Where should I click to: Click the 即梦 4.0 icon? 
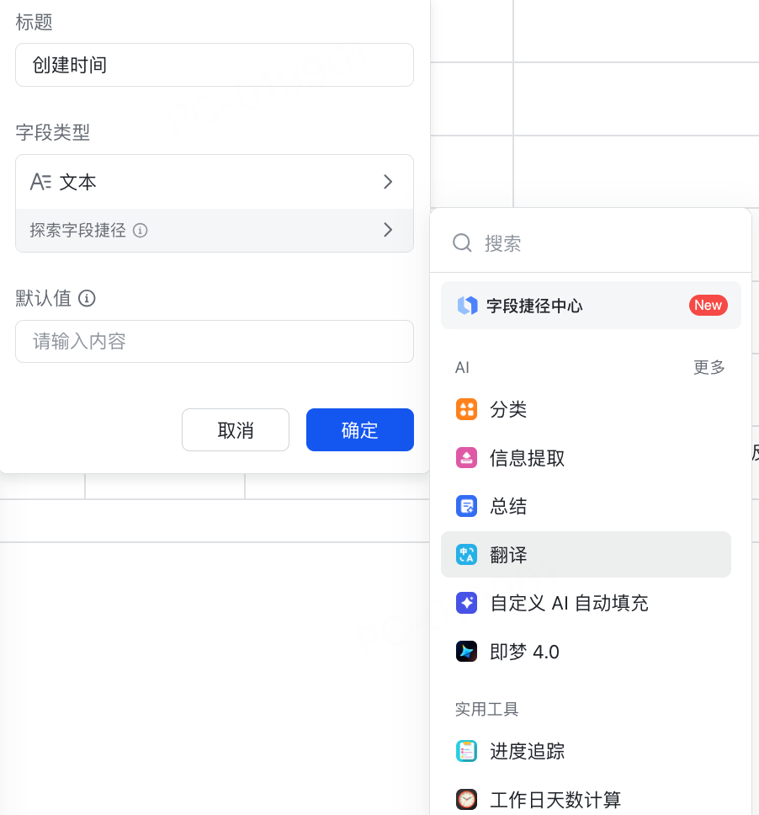tap(466, 652)
